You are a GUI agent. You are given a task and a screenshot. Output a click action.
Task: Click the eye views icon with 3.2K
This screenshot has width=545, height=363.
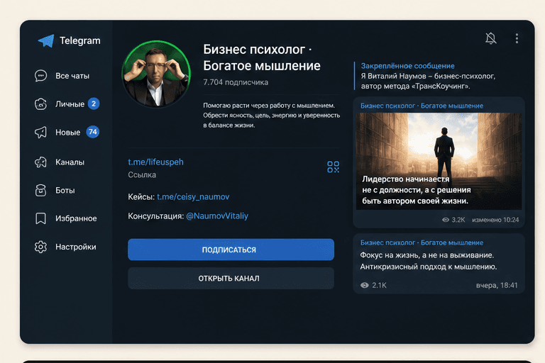(x=446, y=220)
